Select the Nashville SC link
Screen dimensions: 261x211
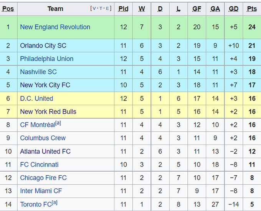click(38, 72)
